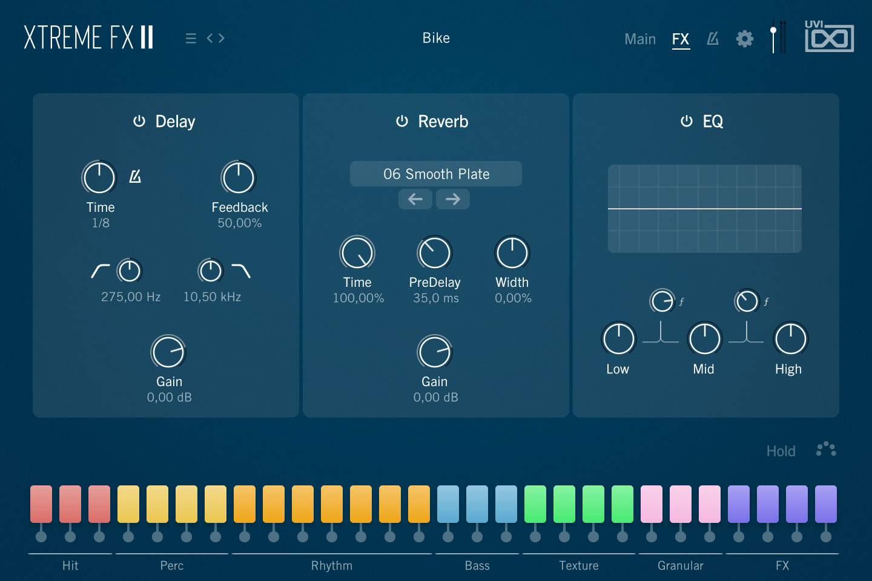Open the hamburger preset menu

click(191, 38)
